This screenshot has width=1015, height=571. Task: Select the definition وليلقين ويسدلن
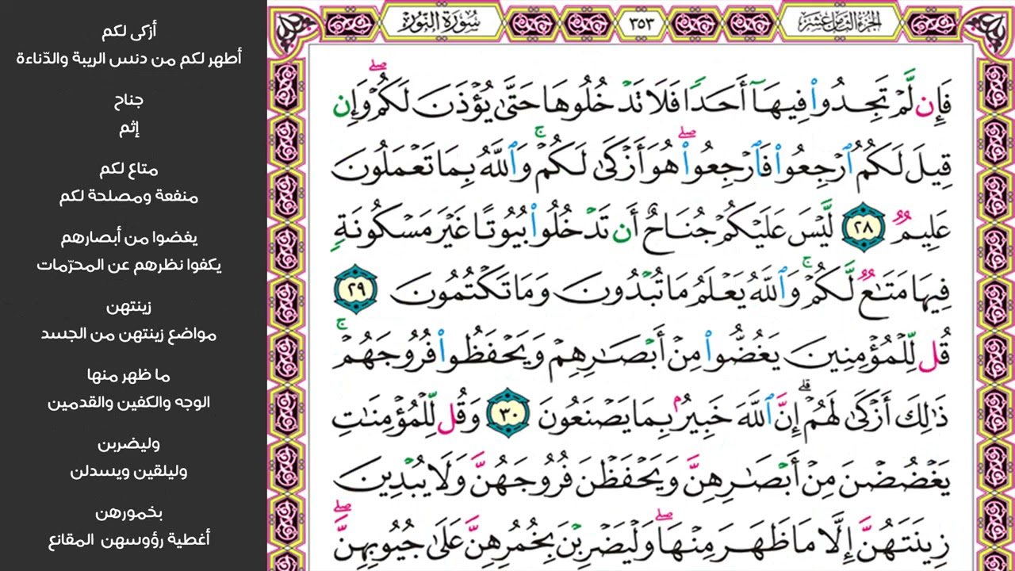(x=129, y=471)
